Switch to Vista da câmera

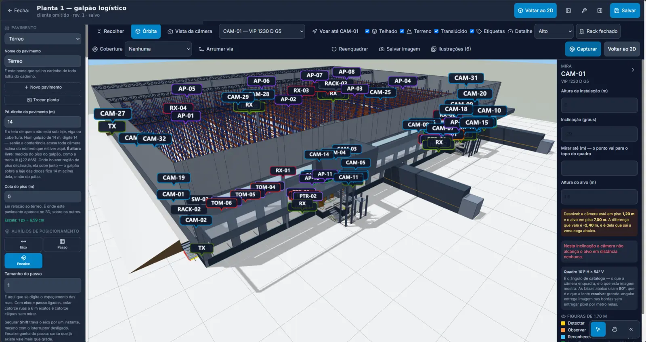click(x=190, y=31)
